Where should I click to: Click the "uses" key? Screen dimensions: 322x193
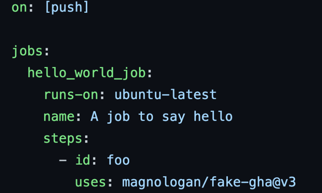[x=91, y=183]
